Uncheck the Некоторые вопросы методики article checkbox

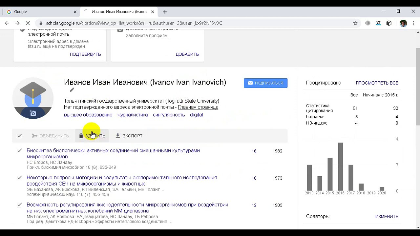click(x=19, y=178)
